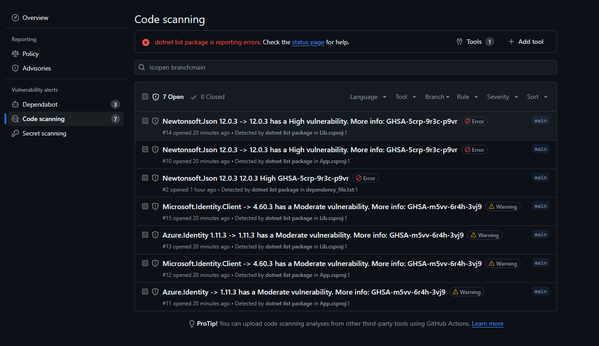Click the Tools button
599x346 pixels.
tap(475, 42)
